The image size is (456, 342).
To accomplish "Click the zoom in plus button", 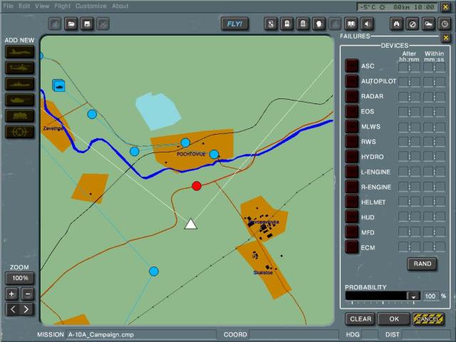I will 12,294.
